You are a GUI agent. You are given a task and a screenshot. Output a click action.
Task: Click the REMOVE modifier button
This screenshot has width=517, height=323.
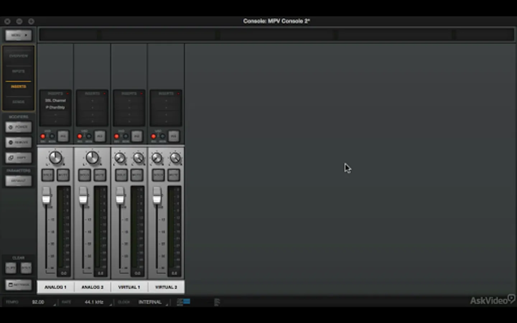18,142
